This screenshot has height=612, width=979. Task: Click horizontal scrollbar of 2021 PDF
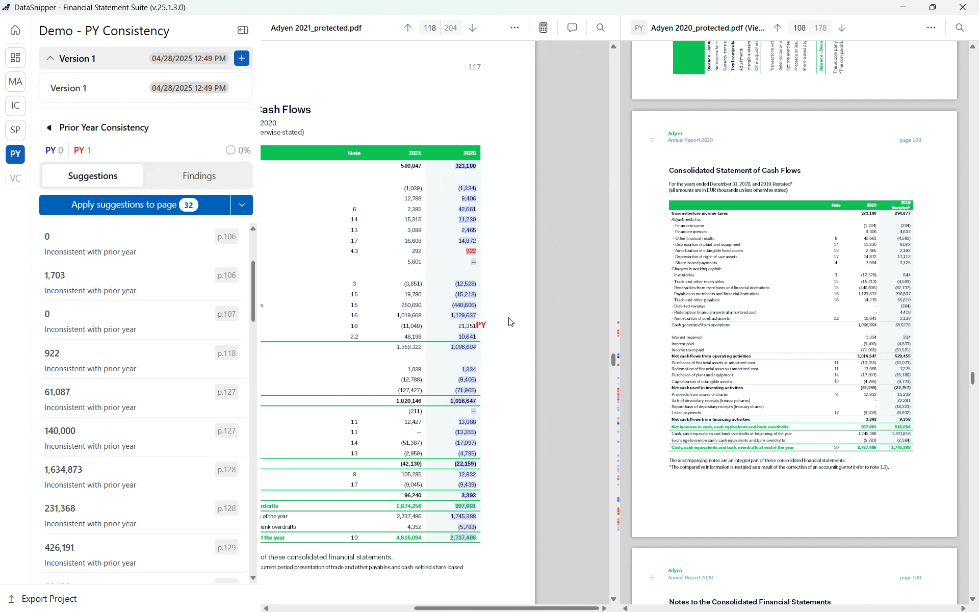(x=506, y=608)
